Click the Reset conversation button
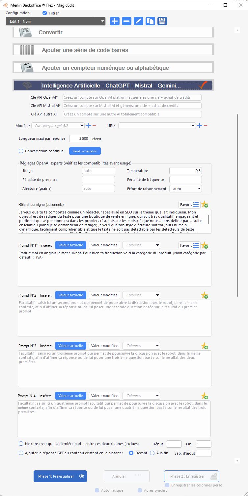248x496 pixels. click(x=85, y=151)
